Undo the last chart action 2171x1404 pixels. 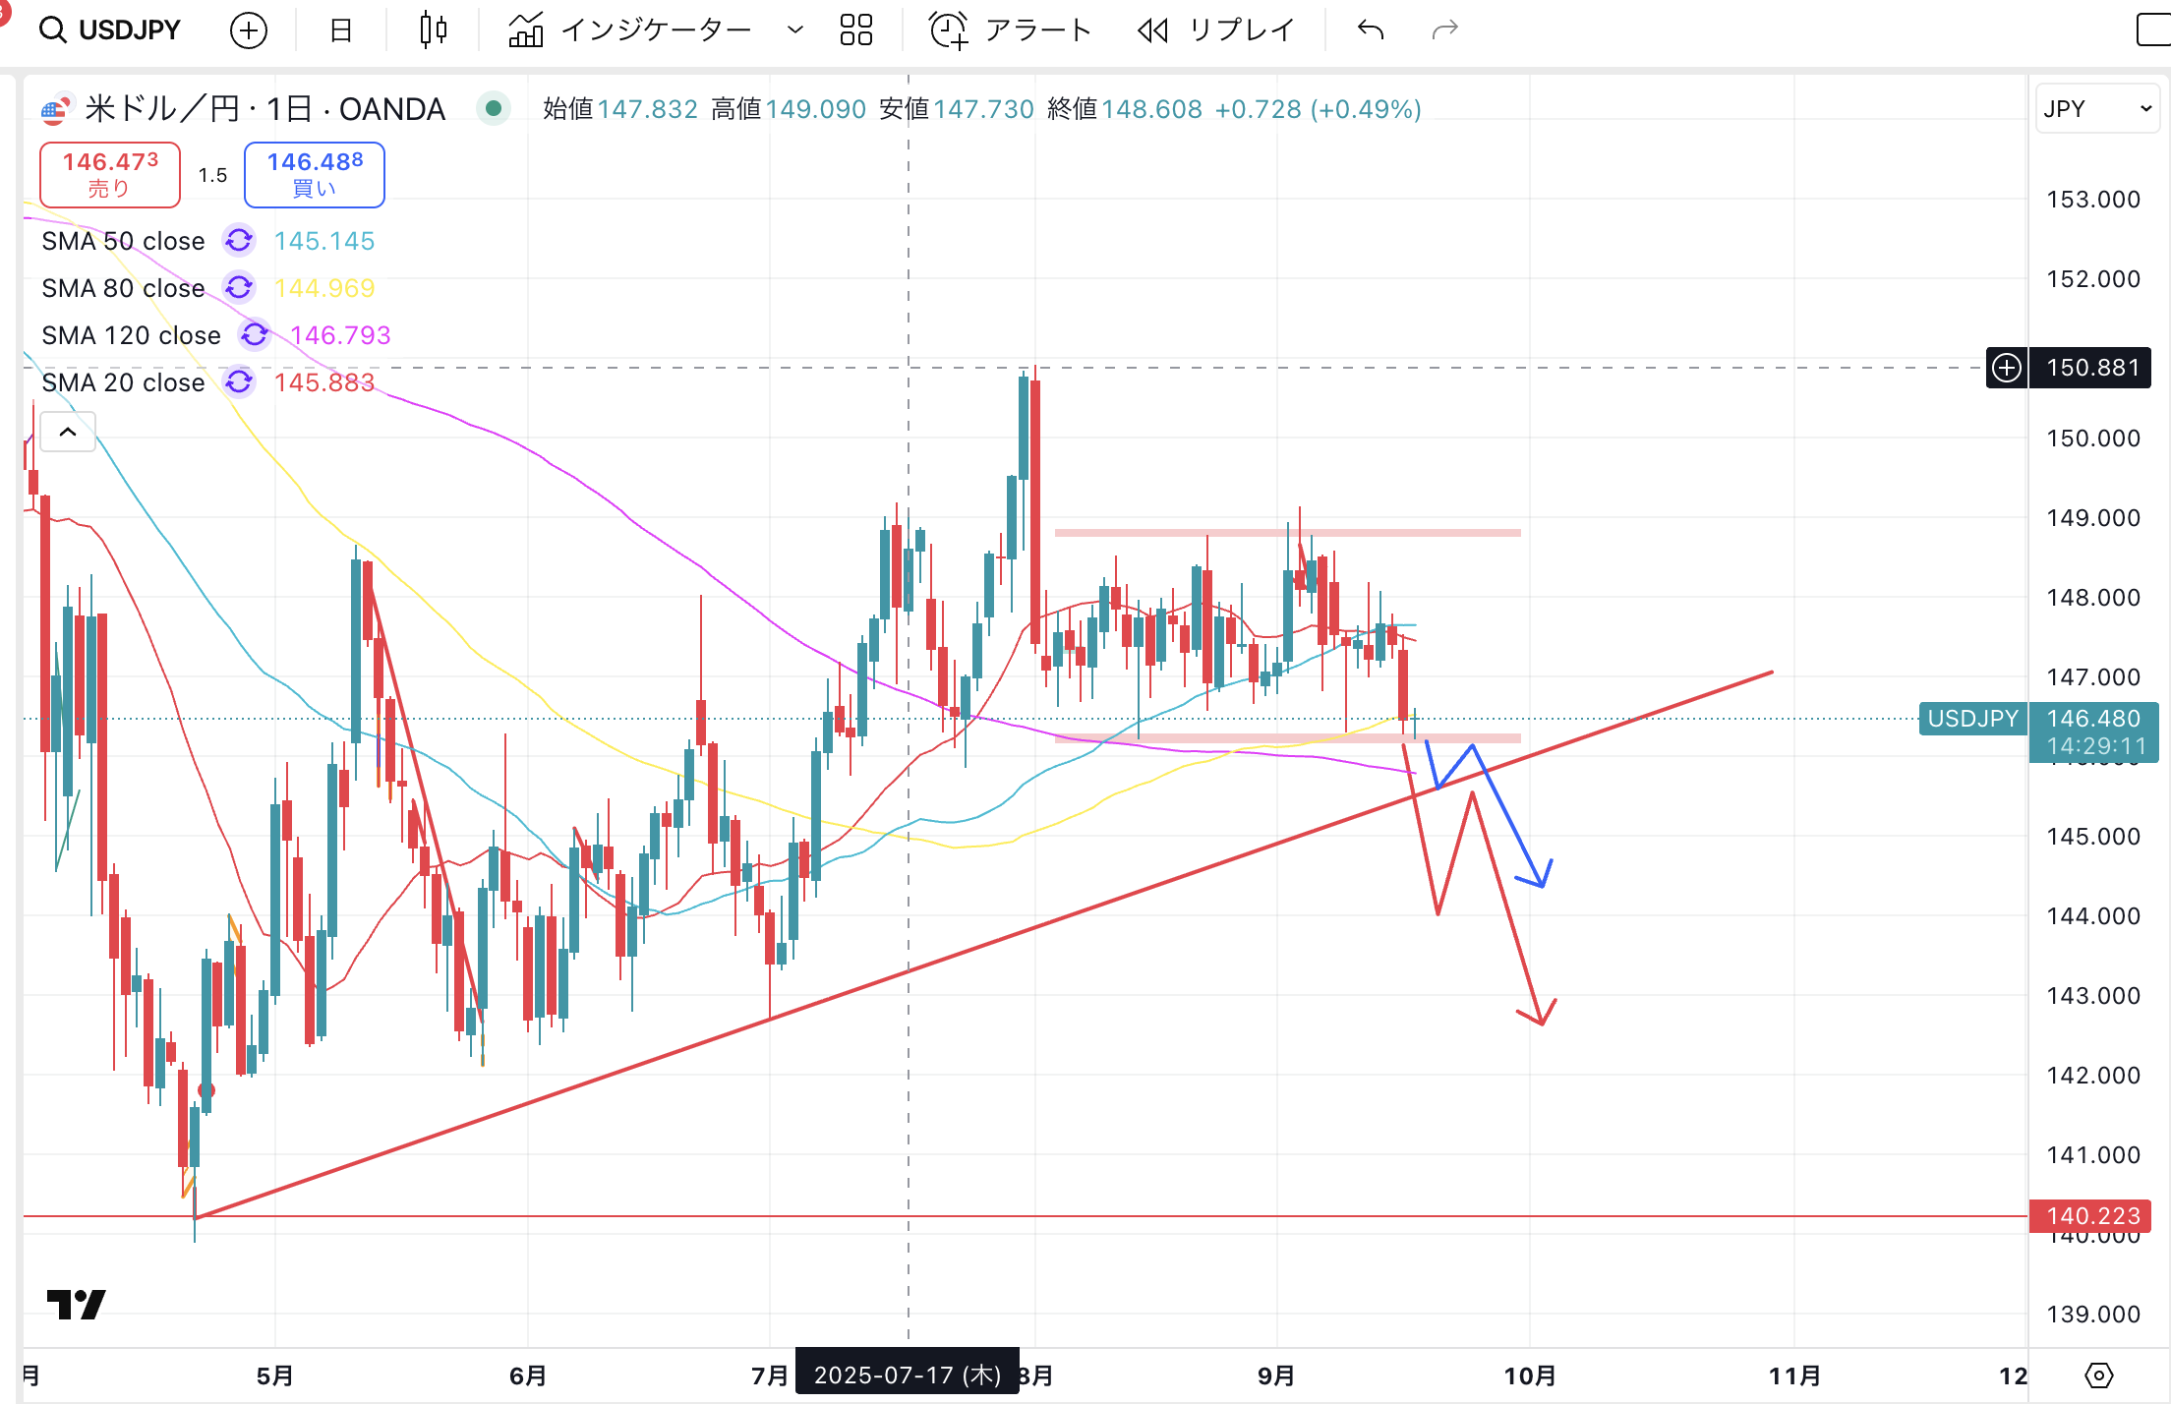(x=1371, y=30)
